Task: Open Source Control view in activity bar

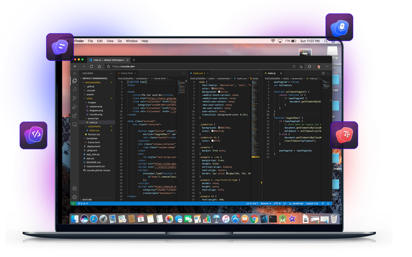Action: (x=75, y=98)
